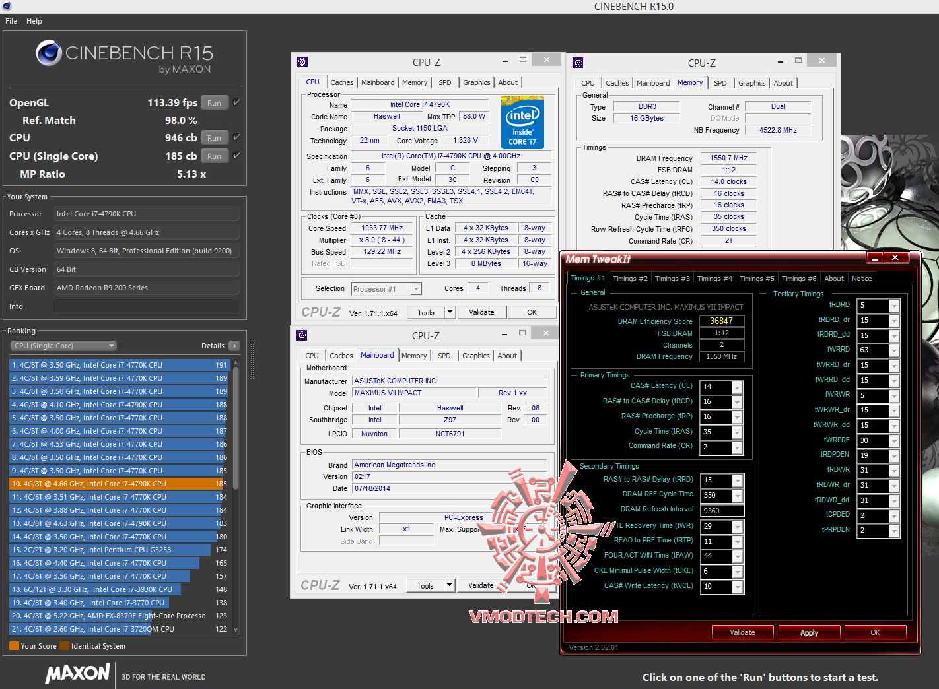
Task: Open the About tab in Mem TweakIt
Action: (x=834, y=279)
